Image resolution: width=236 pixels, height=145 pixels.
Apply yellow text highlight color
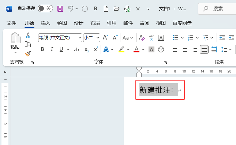click(x=121, y=49)
